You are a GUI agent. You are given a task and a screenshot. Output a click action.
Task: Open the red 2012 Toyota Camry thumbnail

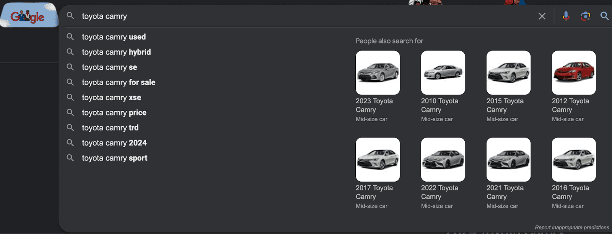pyautogui.click(x=574, y=73)
